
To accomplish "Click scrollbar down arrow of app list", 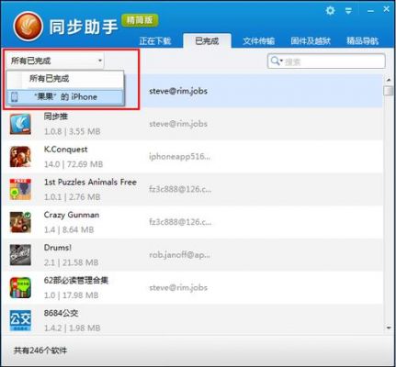I will tap(389, 328).
